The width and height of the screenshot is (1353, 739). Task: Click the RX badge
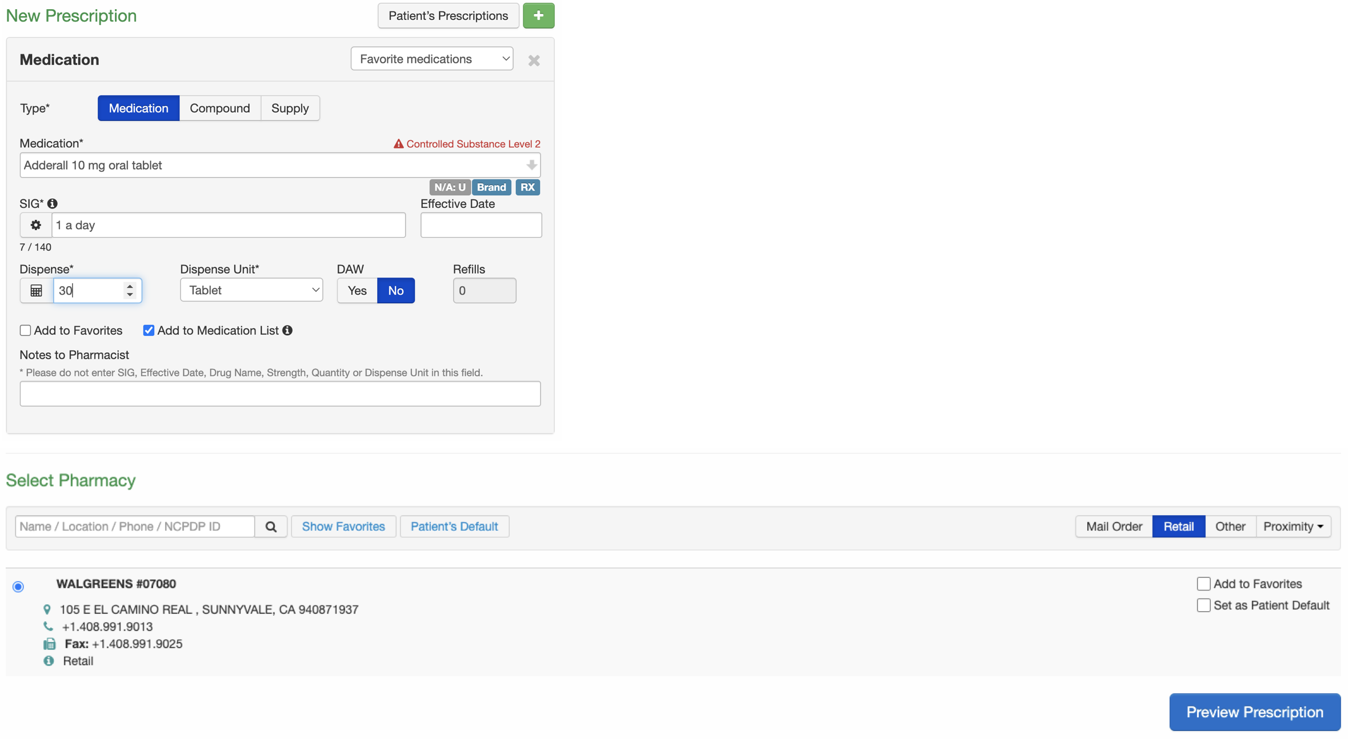coord(527,187)
